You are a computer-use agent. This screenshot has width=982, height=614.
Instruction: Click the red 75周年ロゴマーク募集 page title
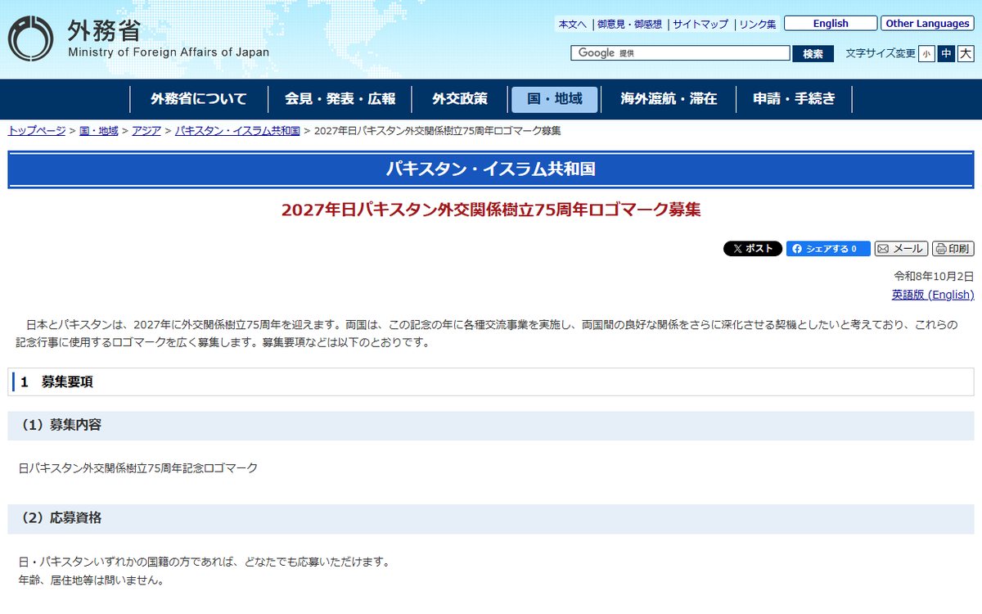coord(491,210)
